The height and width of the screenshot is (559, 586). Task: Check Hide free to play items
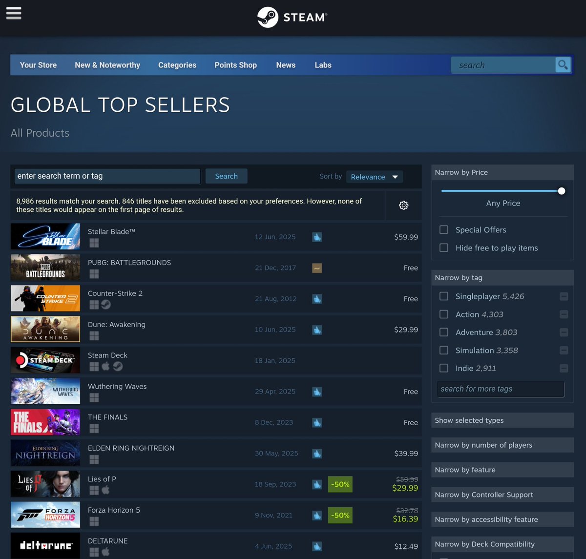click(x=443, y=248)
